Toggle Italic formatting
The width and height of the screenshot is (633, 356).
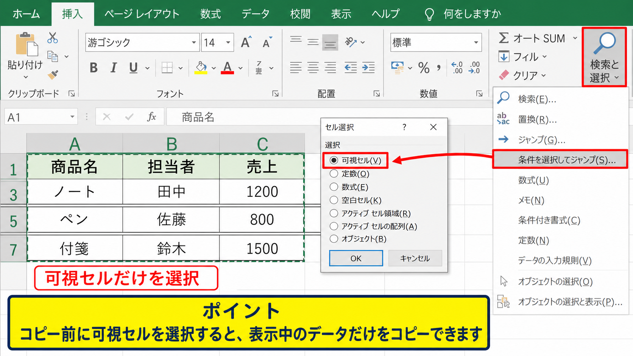(x=113, y=68)
